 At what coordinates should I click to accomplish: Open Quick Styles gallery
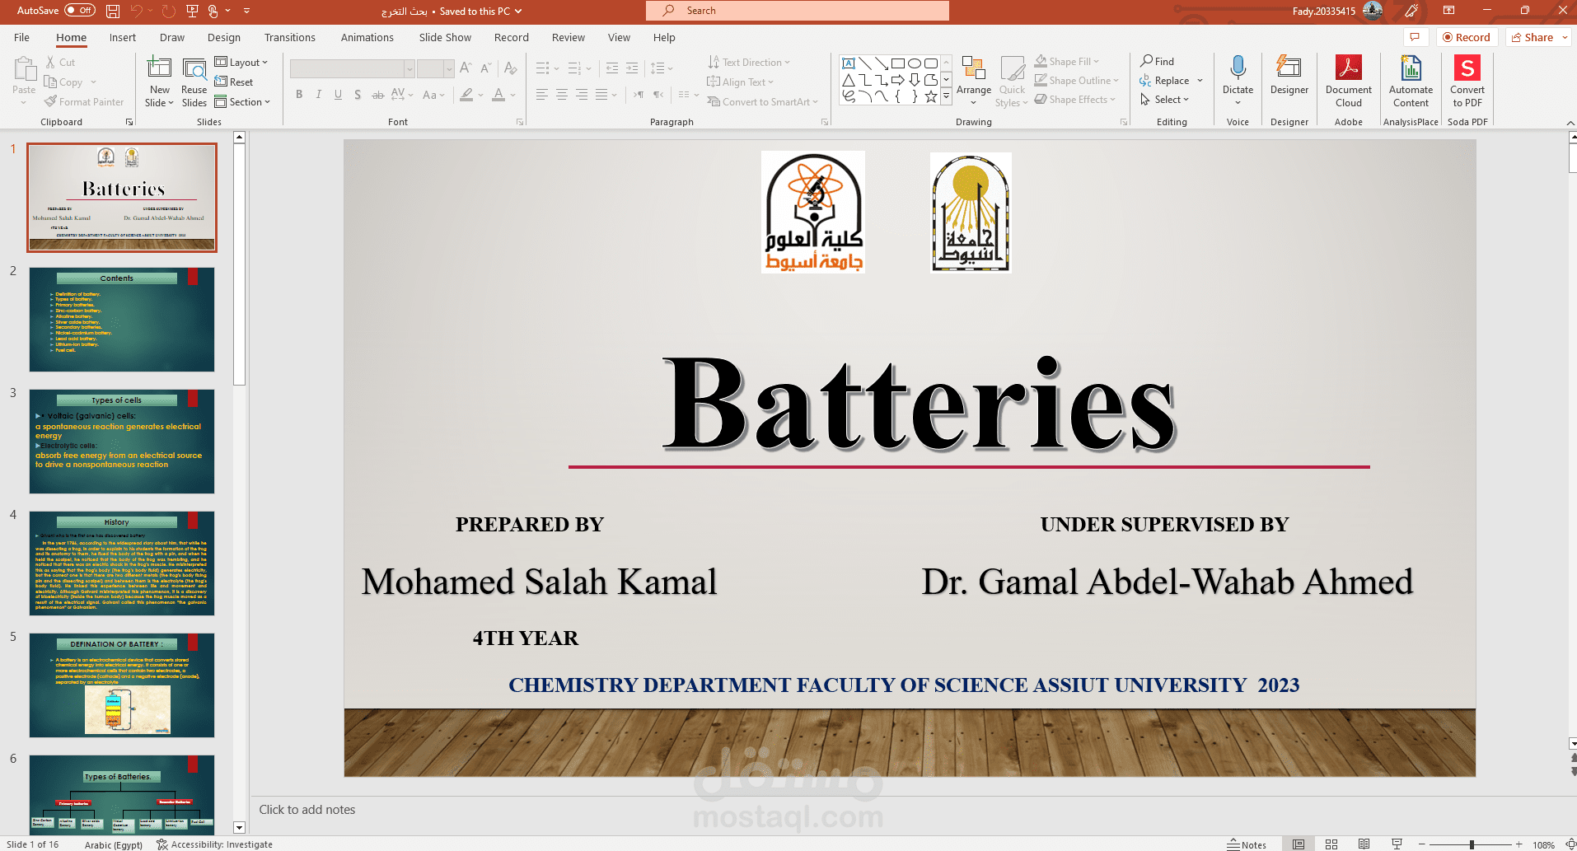(x=1012, y=82)
